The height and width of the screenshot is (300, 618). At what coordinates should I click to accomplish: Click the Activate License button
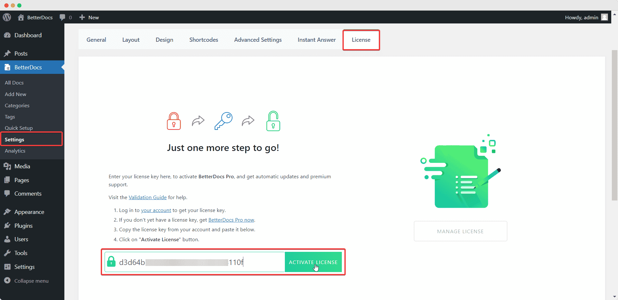313,262
